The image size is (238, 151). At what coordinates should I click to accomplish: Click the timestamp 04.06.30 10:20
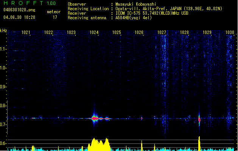click(x=19, y=17)
